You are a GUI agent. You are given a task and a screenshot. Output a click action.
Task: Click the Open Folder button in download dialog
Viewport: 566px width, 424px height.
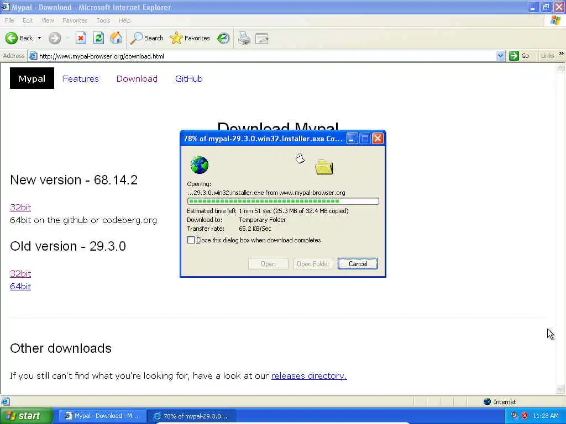coord(313,263)
